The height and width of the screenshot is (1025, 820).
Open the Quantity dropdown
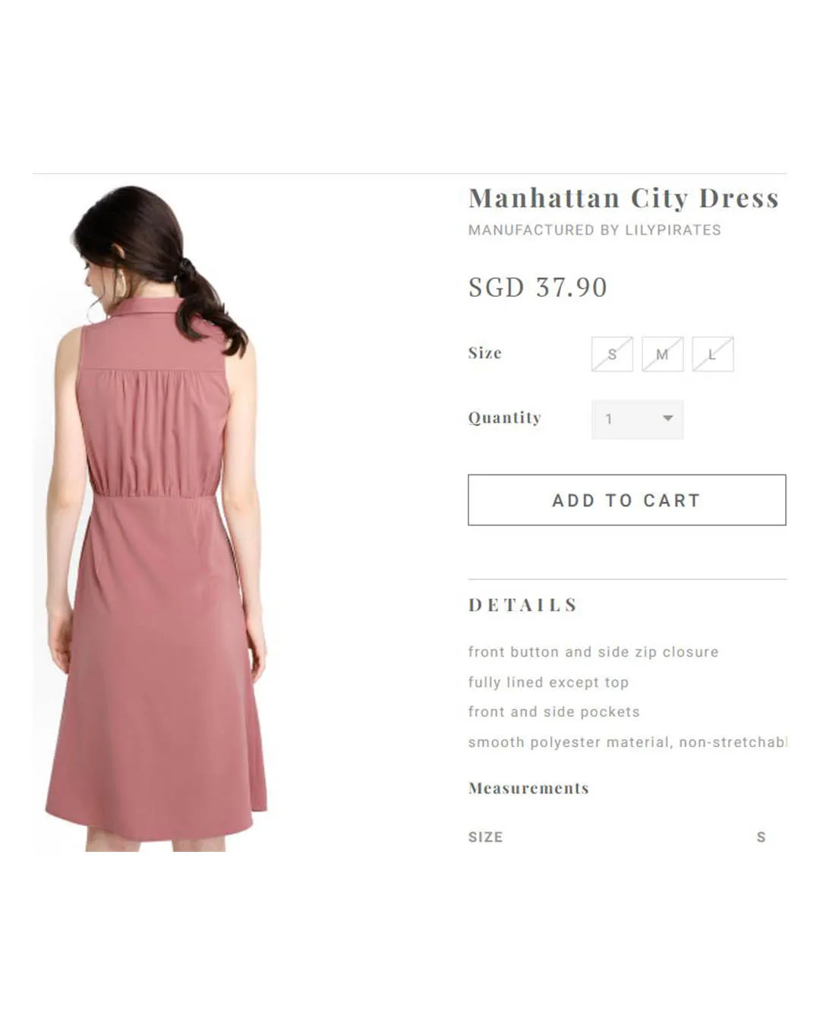tap(637, 419)
